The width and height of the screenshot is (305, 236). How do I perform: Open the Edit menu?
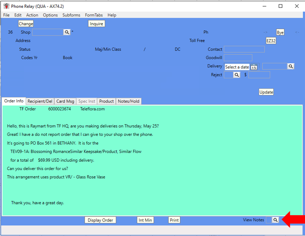(x=18, y=15)
